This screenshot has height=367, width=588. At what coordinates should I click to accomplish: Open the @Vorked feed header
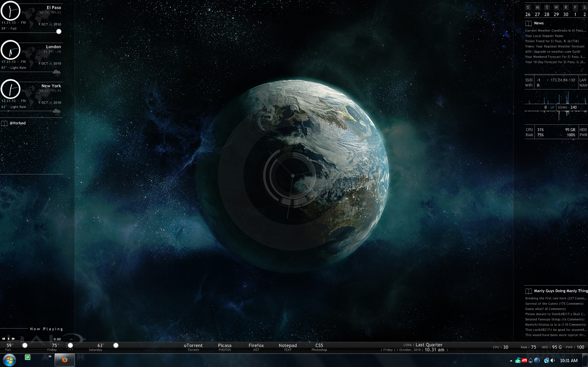[17, 123]
